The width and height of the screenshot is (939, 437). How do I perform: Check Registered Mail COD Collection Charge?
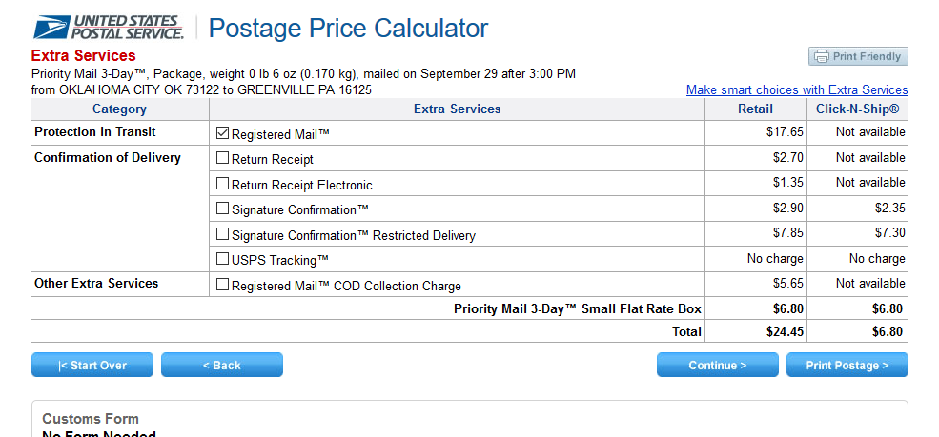click(x=223, y=285)
